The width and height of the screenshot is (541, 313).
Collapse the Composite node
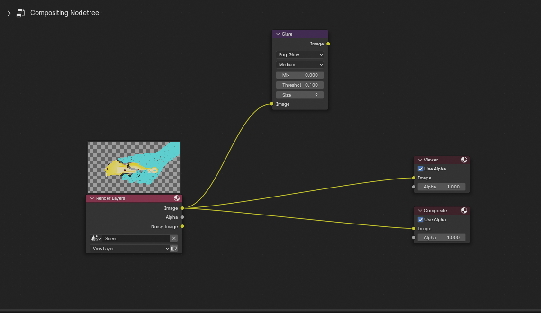coord(420,211)
